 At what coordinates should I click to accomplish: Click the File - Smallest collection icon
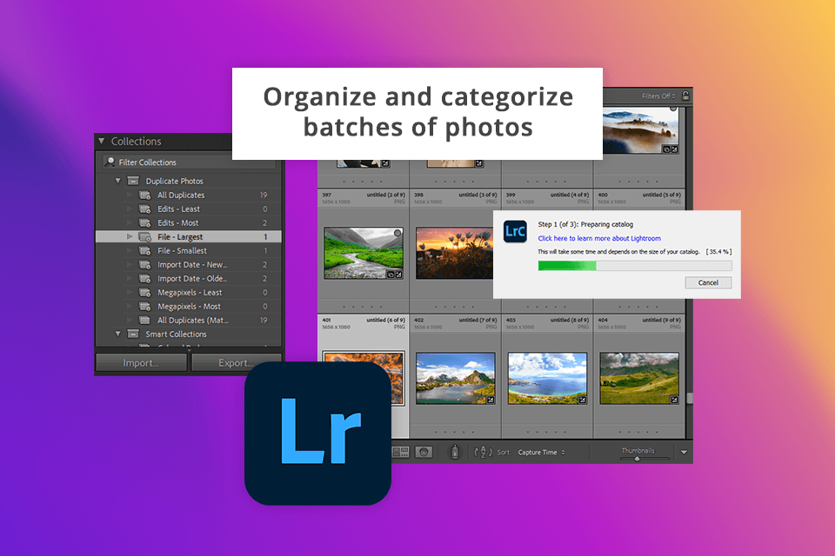(x=145, y=250)
